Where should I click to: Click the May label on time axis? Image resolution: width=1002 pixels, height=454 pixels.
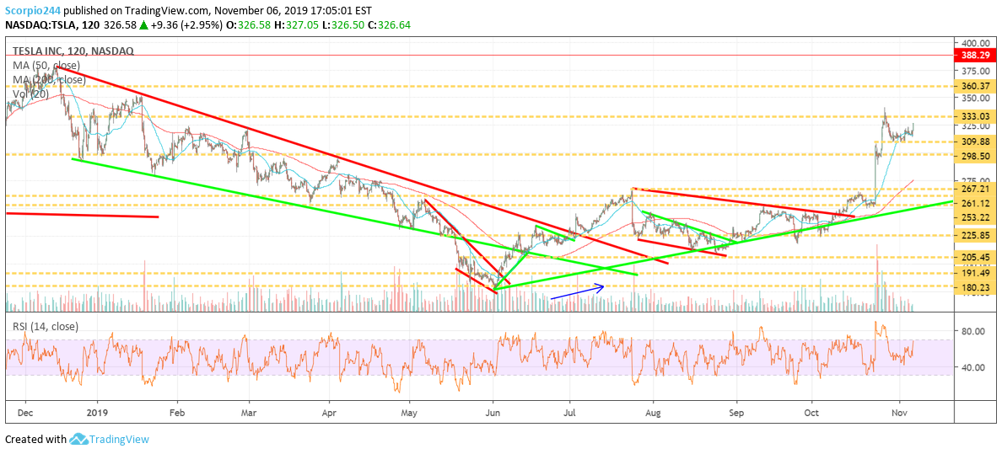pyautogui.click(x=410, y=413)
